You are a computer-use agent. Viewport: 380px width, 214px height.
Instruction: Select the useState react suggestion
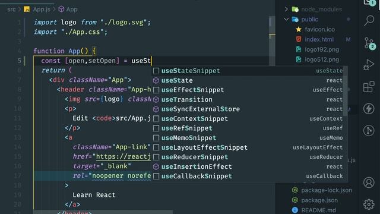(248, 80)
